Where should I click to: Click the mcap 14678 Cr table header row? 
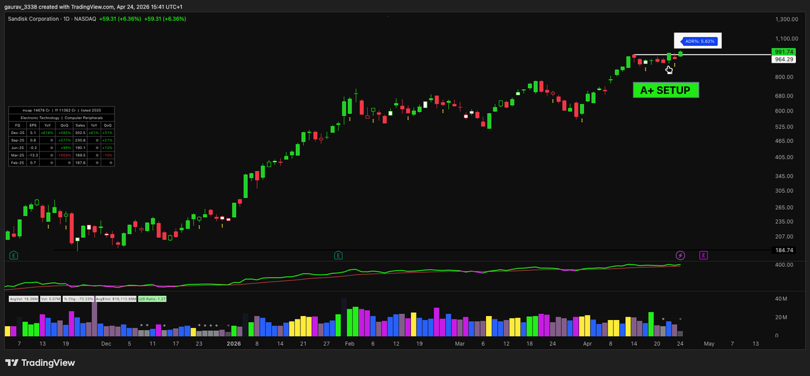(61, 111)
